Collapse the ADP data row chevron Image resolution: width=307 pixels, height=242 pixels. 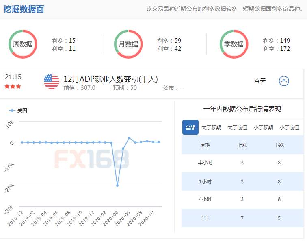point(284,81)
